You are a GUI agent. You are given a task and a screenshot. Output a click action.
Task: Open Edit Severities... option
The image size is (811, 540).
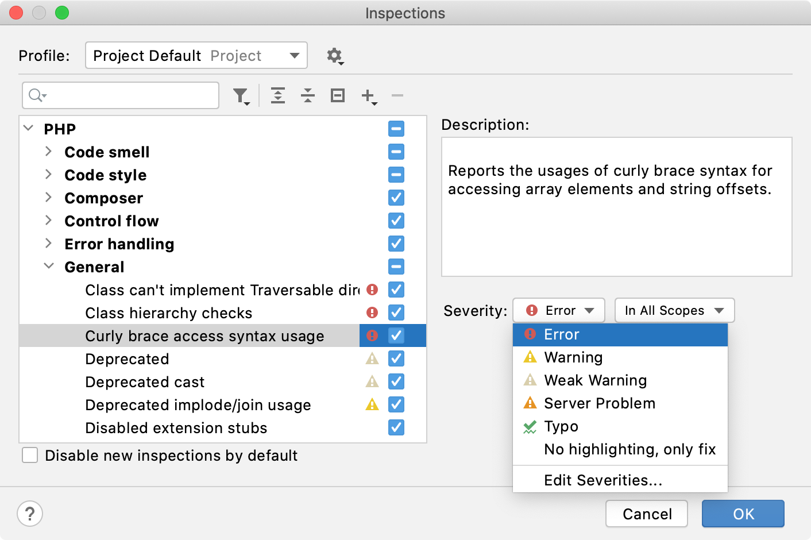620,480
